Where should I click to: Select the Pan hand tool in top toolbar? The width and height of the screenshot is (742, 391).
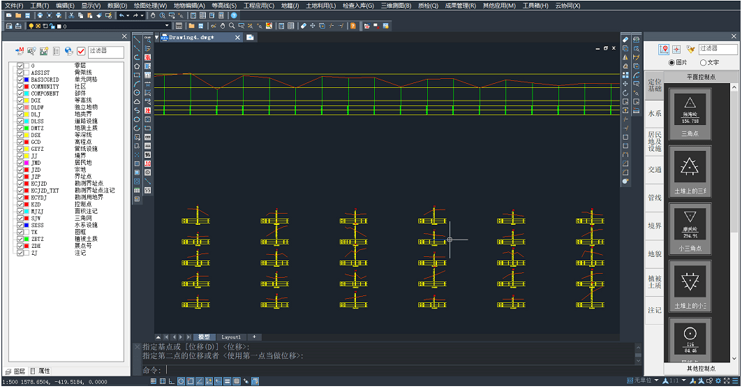152,15
